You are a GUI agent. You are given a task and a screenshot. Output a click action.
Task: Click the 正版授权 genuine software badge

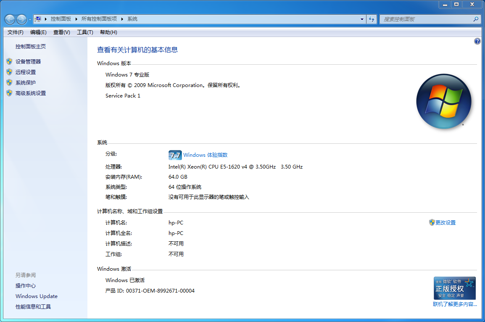pyautogui.click(x=454, y=288)
